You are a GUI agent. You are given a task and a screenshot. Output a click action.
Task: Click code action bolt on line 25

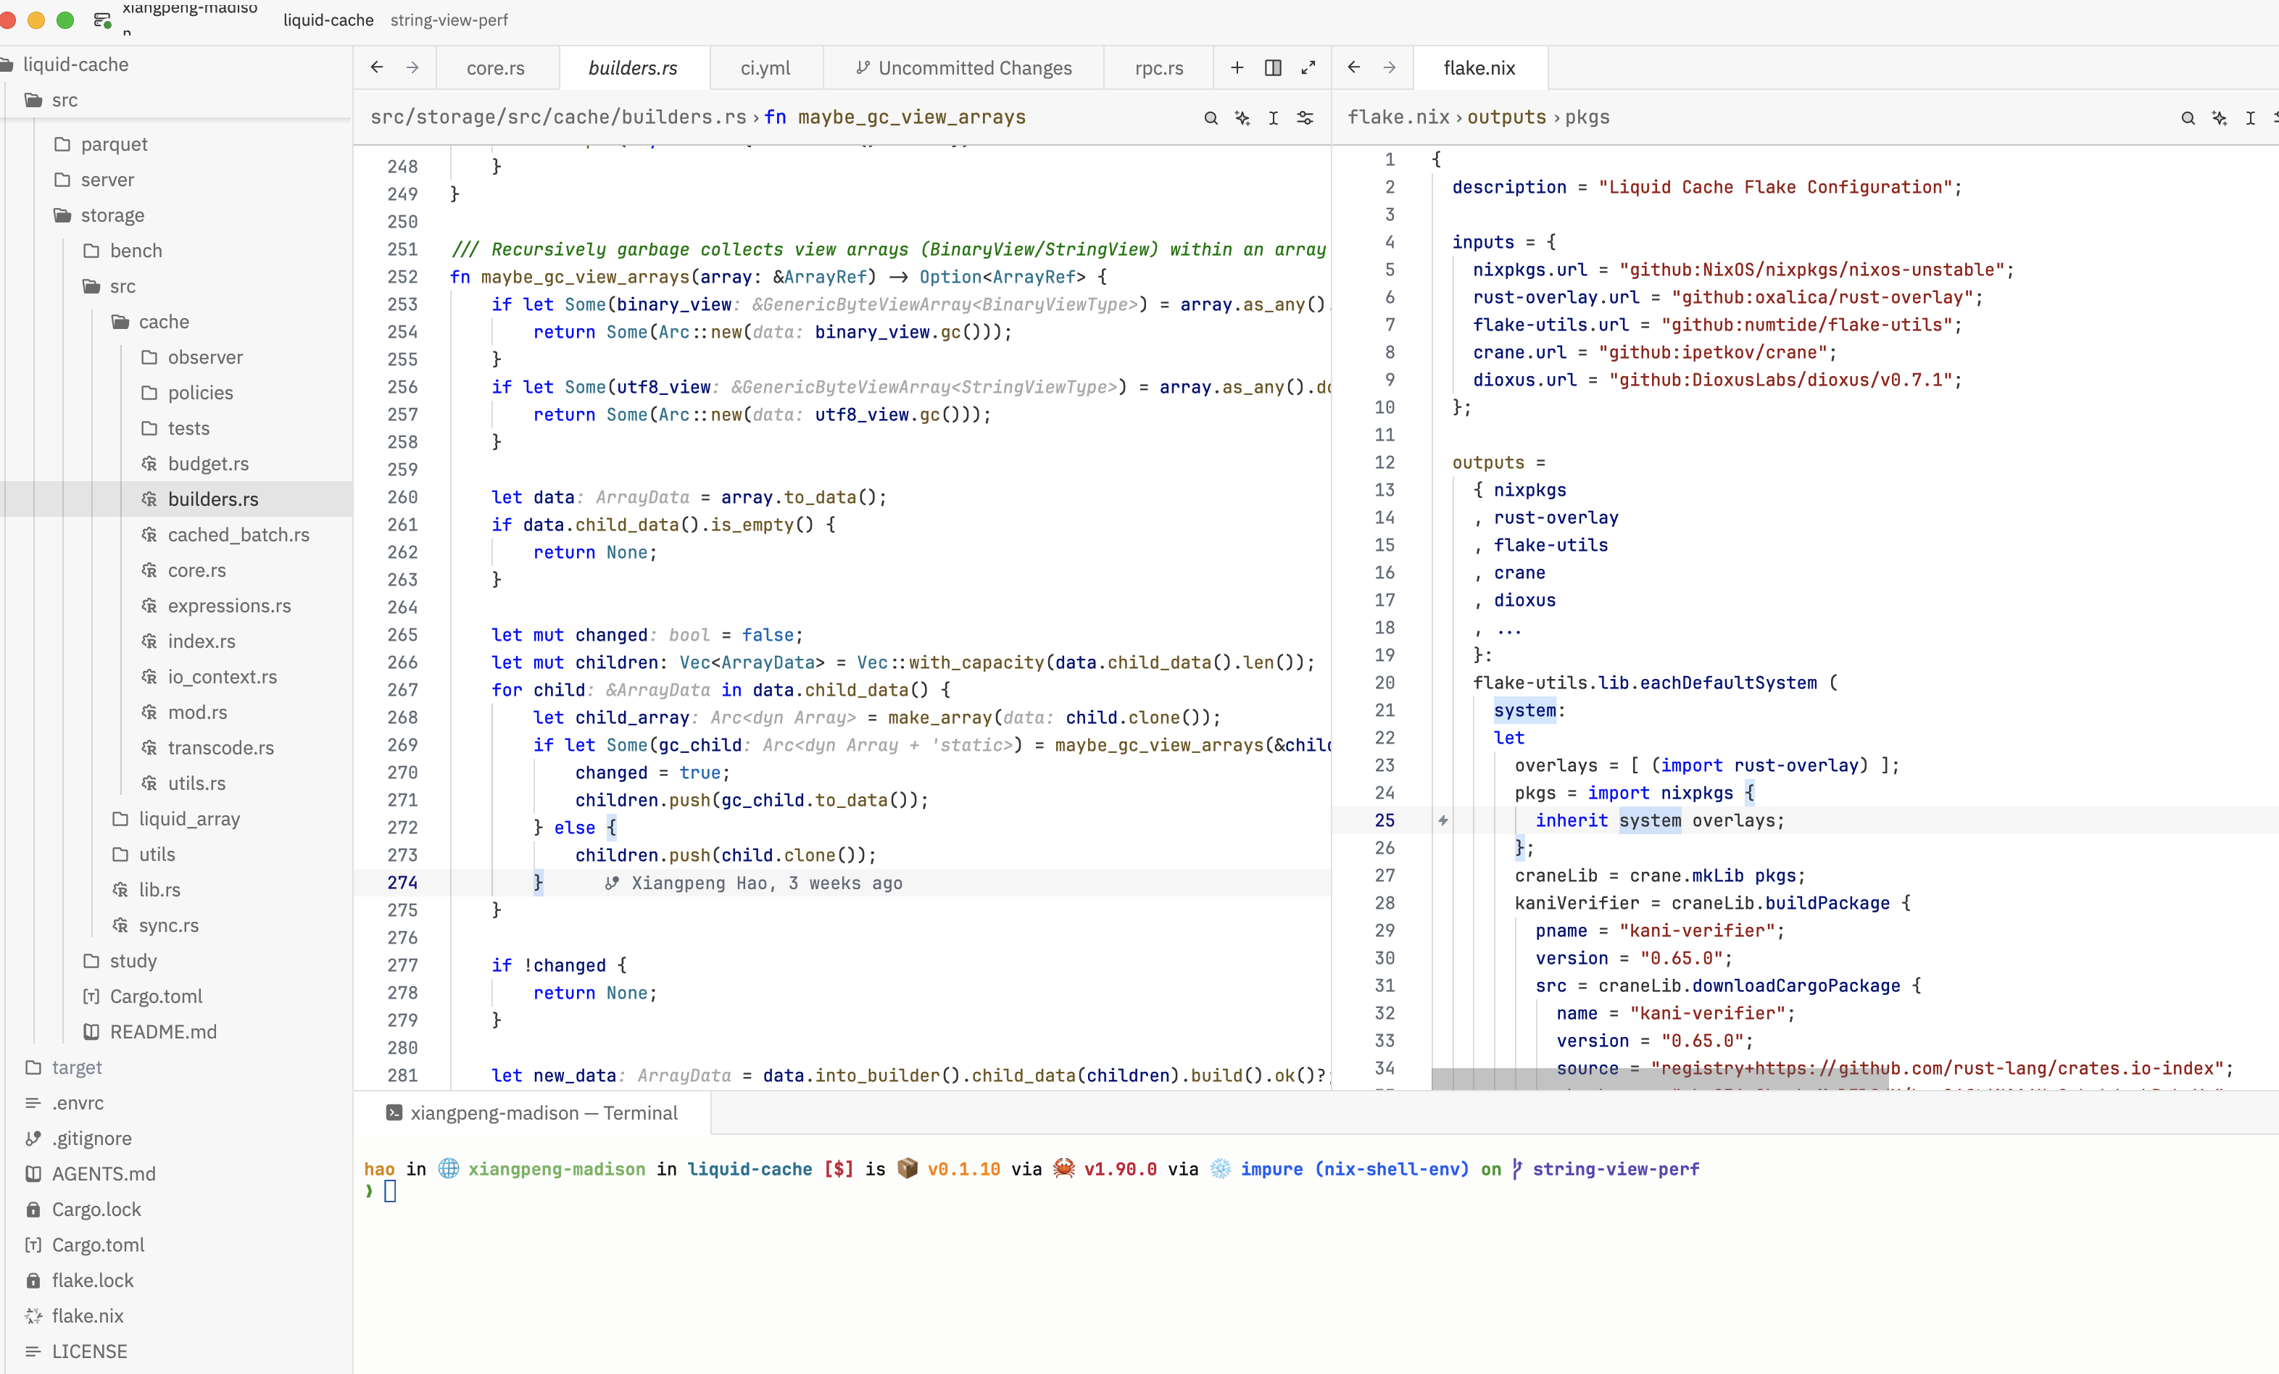[1443, 820]
